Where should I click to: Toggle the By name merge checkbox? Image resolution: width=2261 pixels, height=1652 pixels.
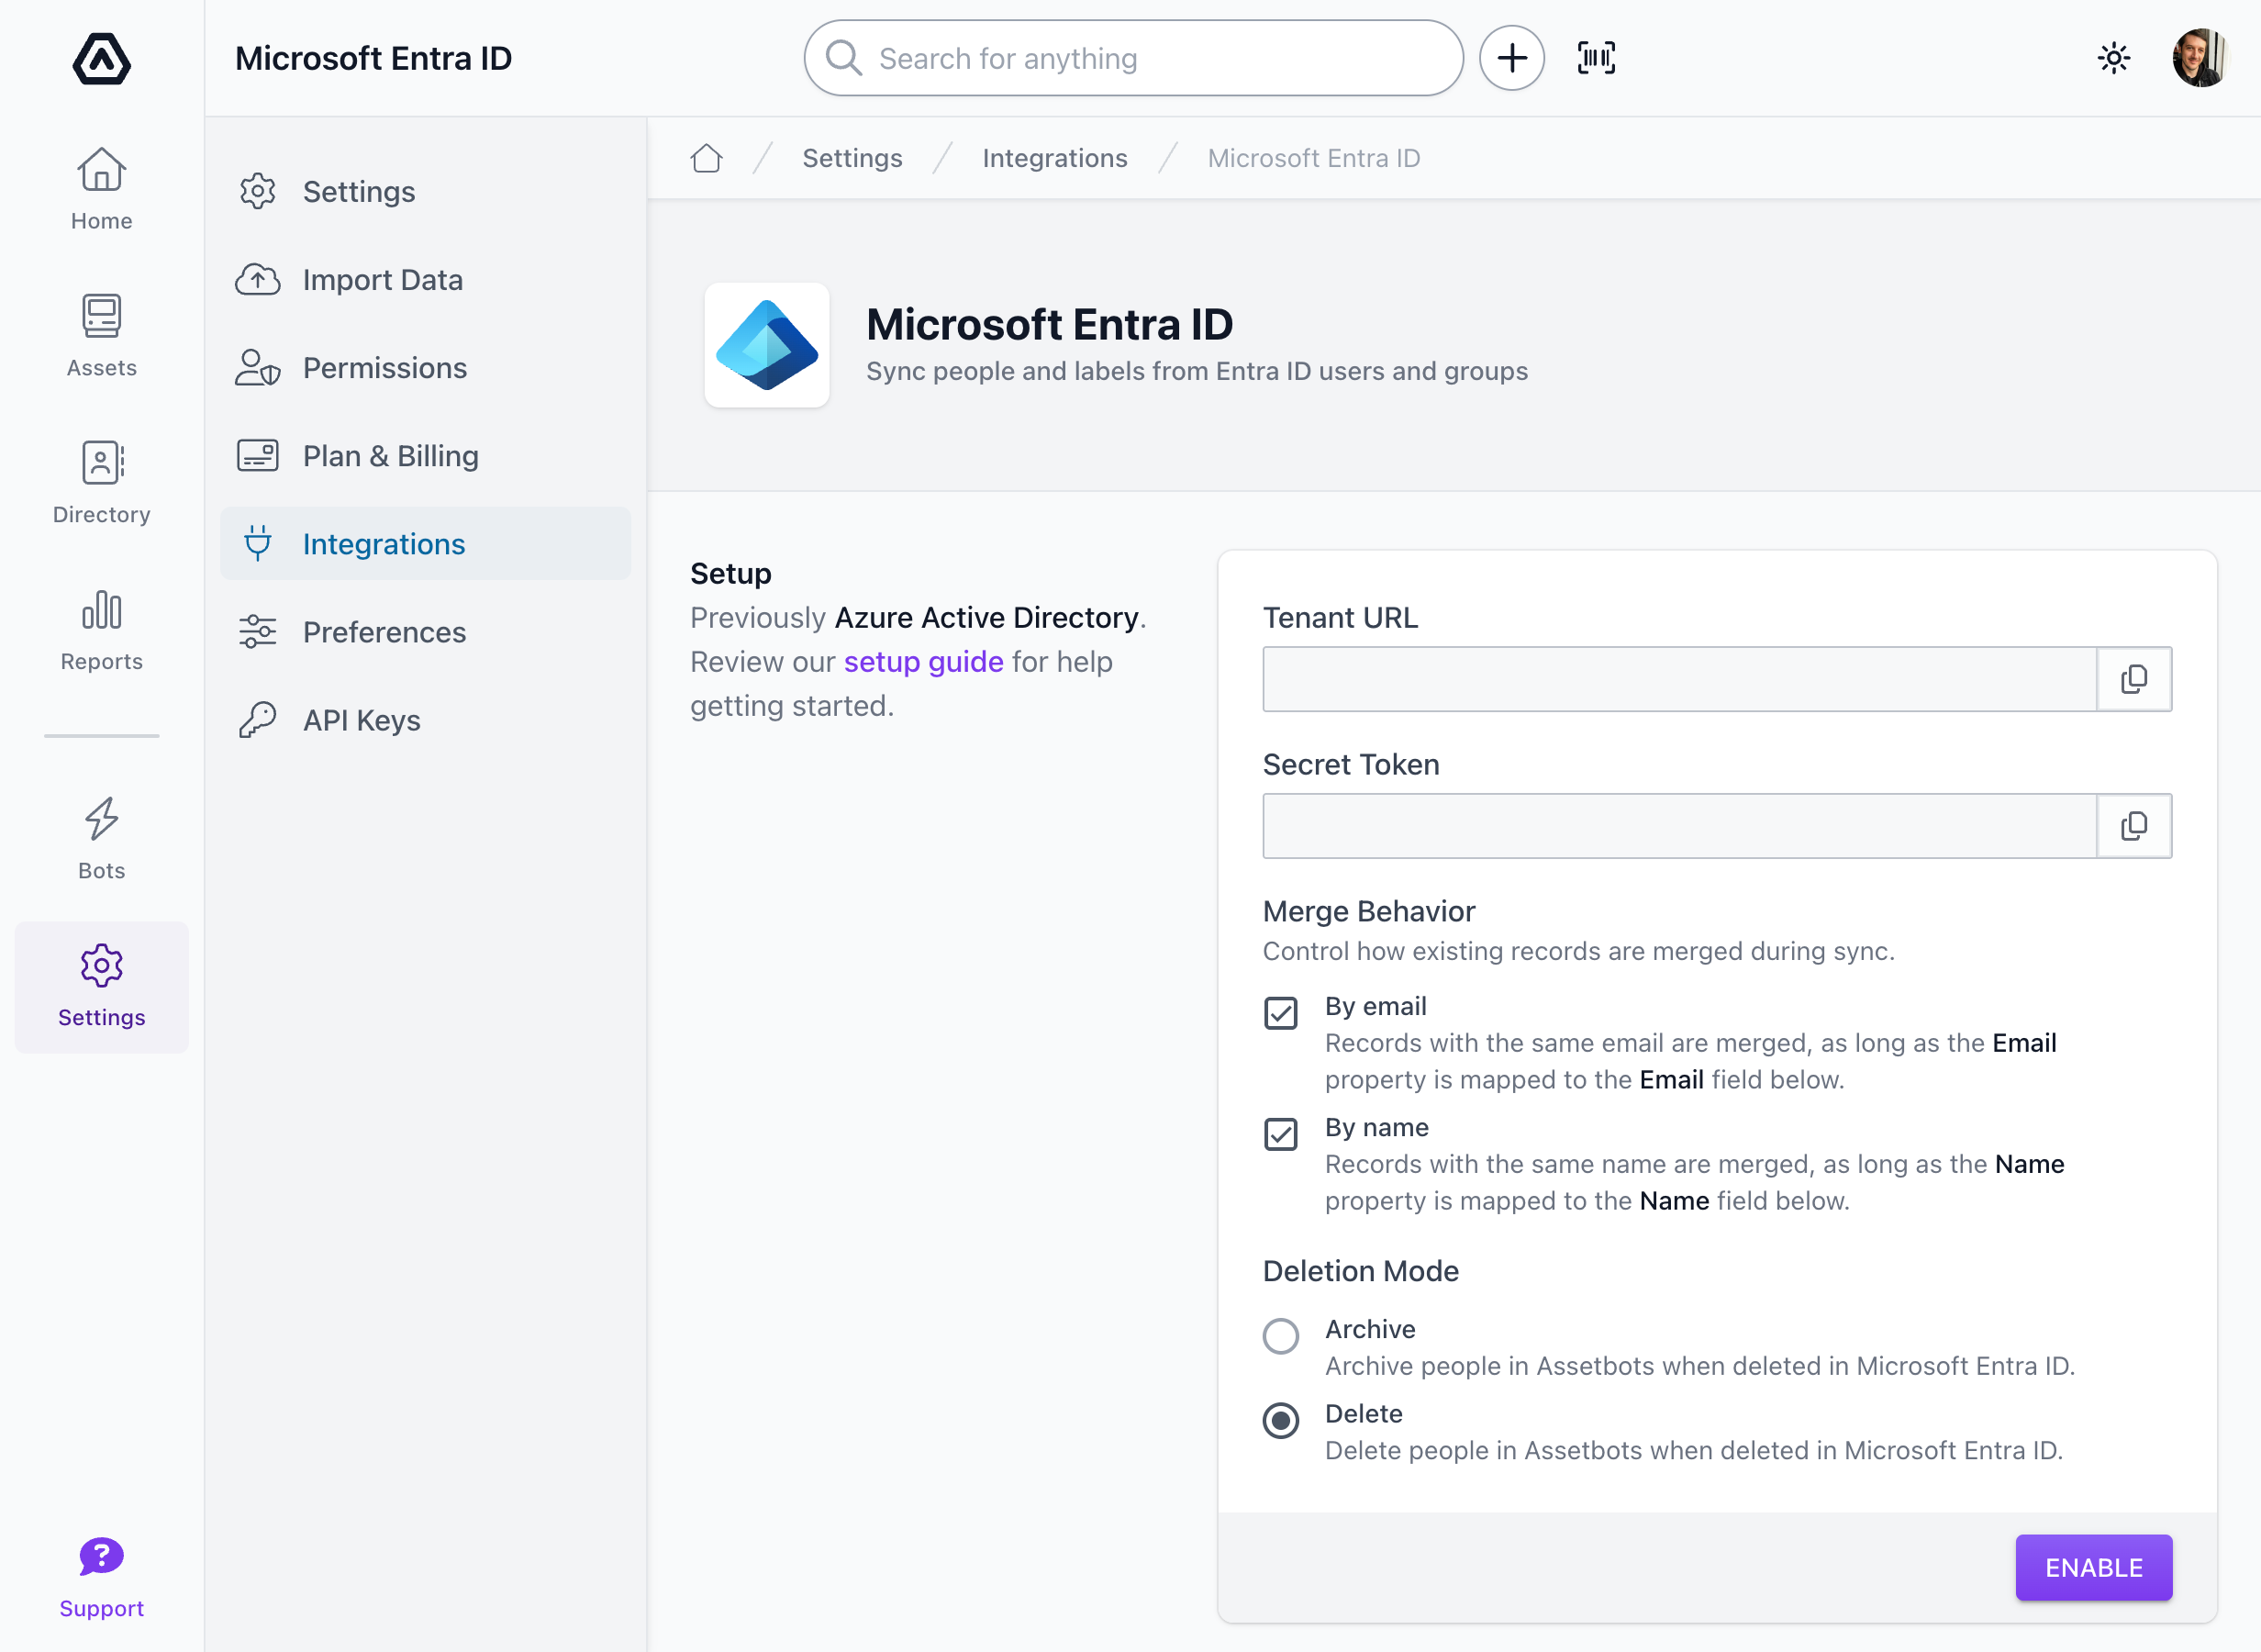pos(1280,1133)
